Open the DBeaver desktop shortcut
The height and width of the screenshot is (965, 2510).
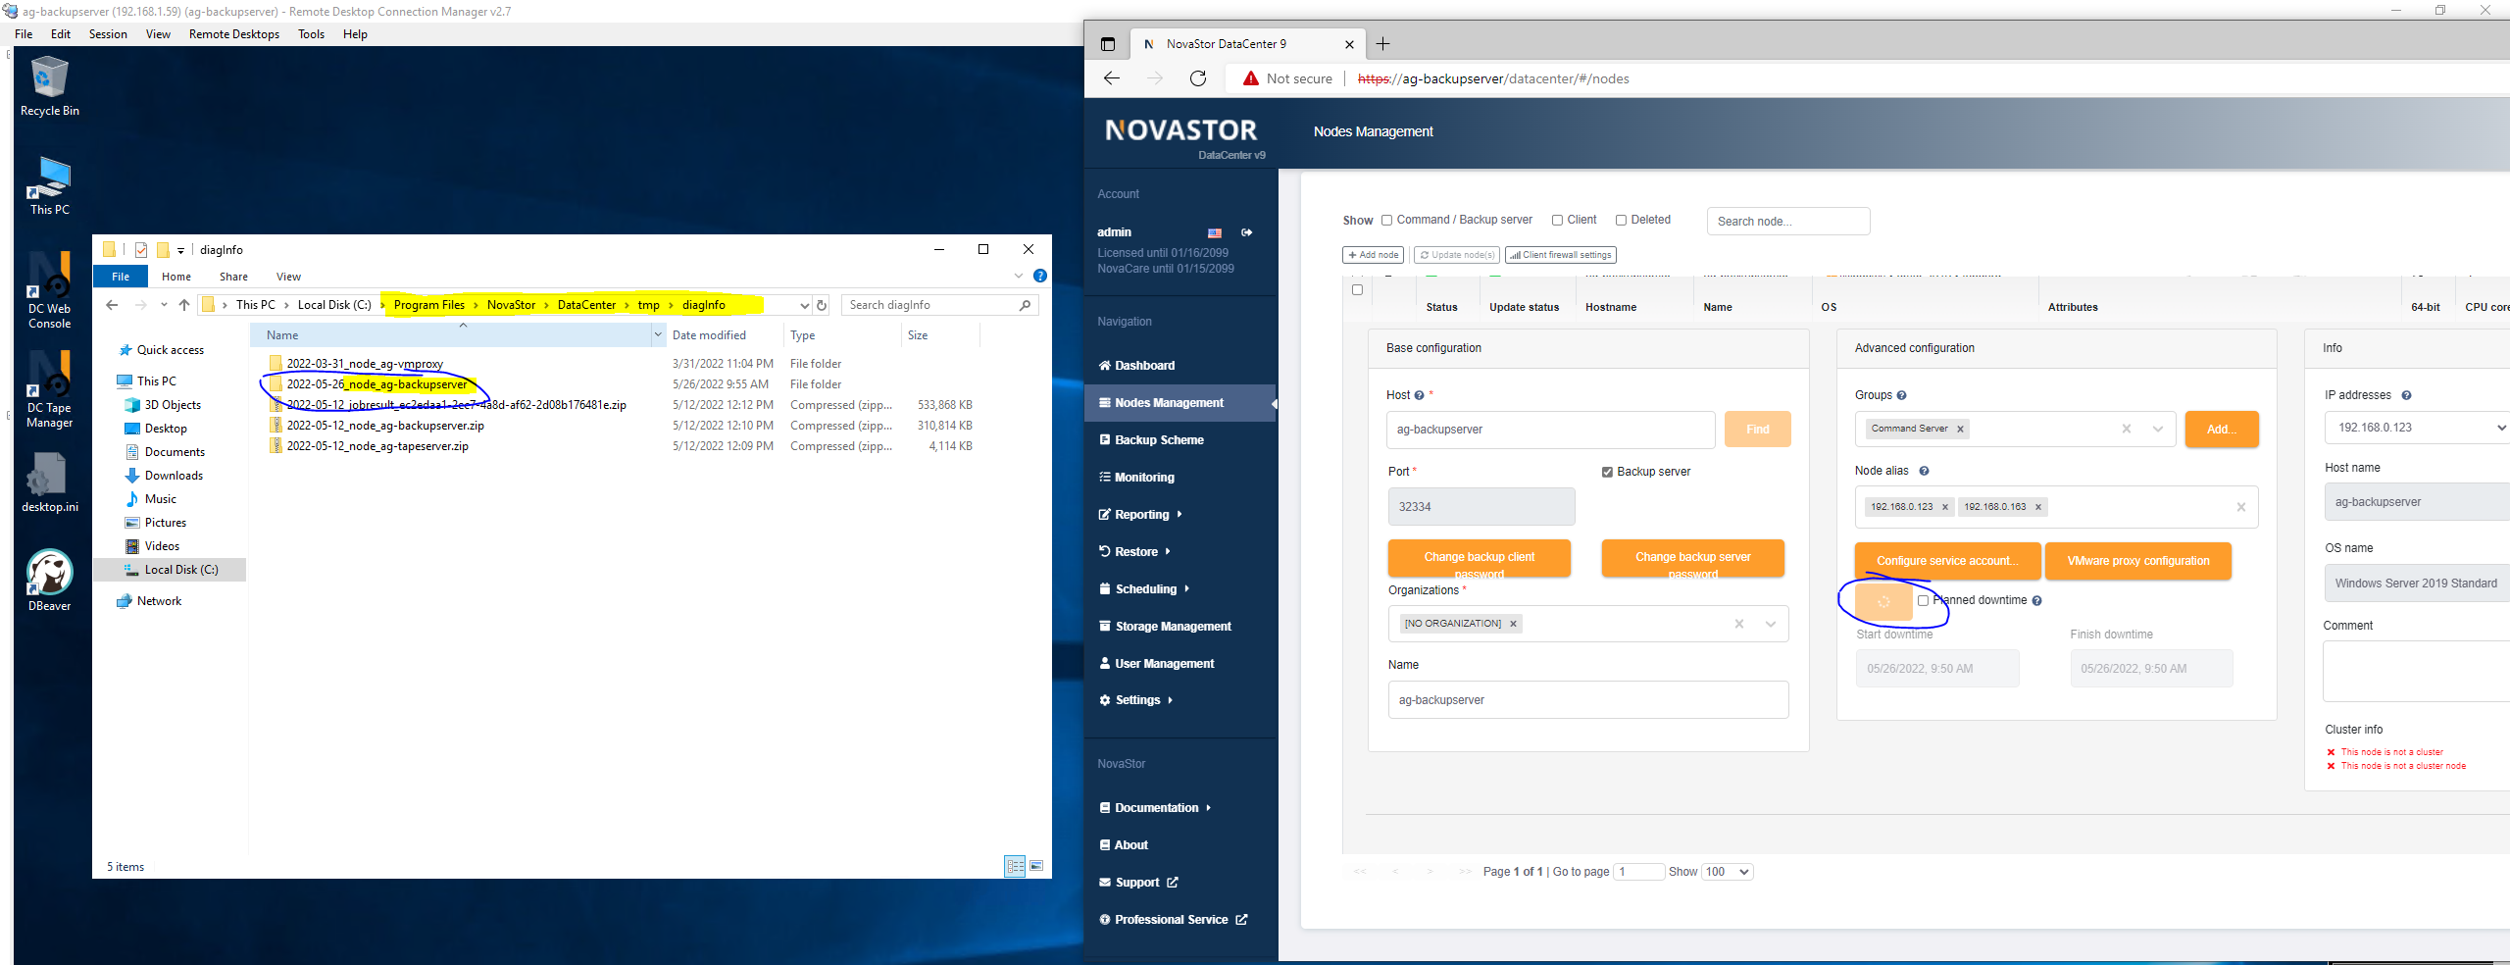tap(49, 581)
